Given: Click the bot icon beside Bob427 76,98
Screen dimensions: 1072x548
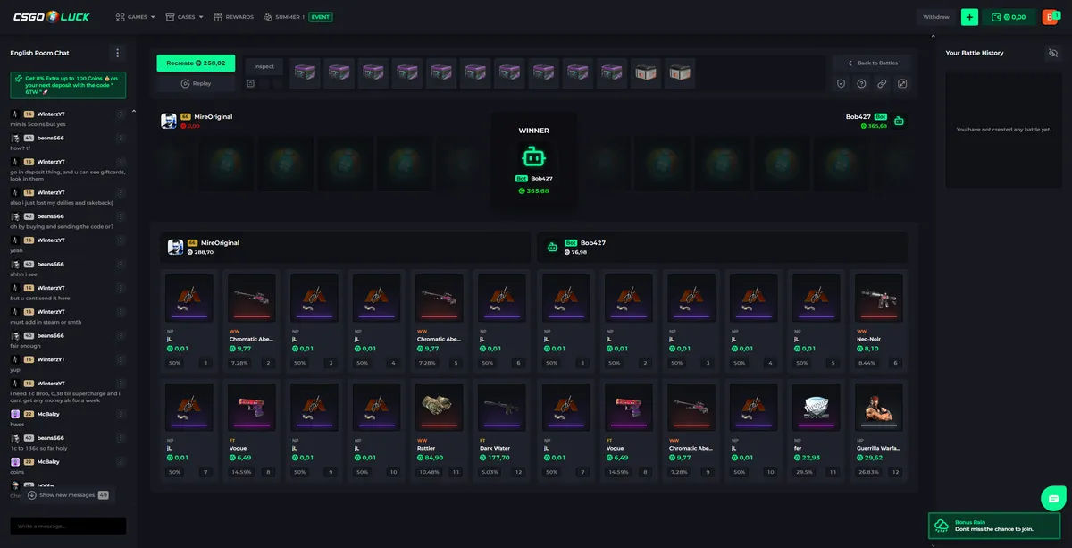Looking at the screenshot, I should [x=552, y=247].
